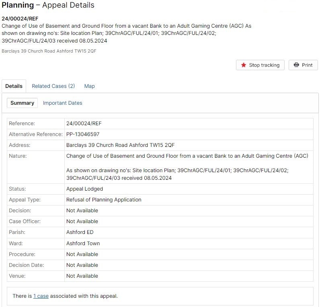The width and height of the screenshot is (320, 307).
Task: Switch to the Details tab
Action: click(14, 86)
